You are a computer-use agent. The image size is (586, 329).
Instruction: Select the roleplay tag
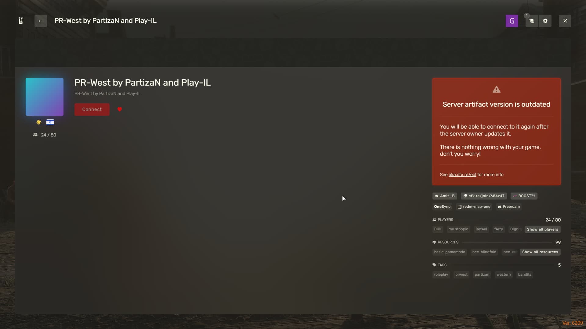(x=441, y=274)
